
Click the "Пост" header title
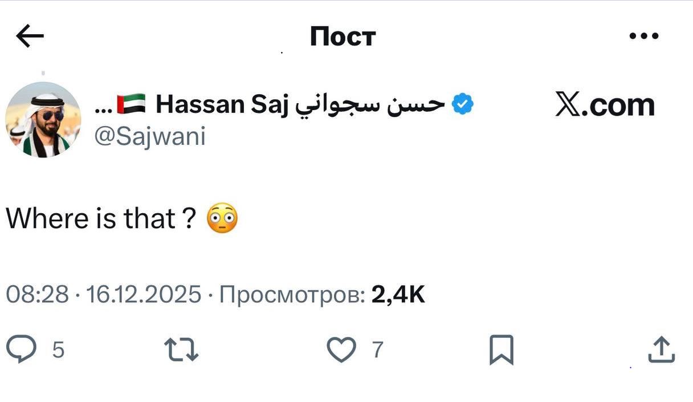tap(343, 37)
